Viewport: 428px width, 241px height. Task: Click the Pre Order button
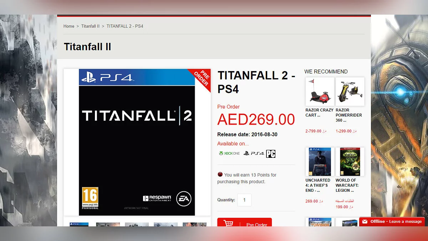tap(245, 222)
